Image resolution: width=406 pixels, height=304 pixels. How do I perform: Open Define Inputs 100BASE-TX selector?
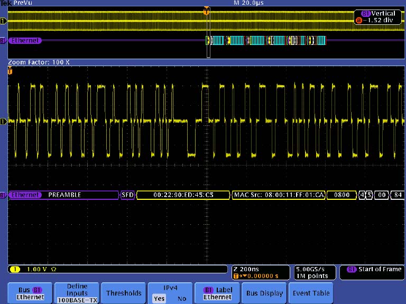(x=77, y=293)
